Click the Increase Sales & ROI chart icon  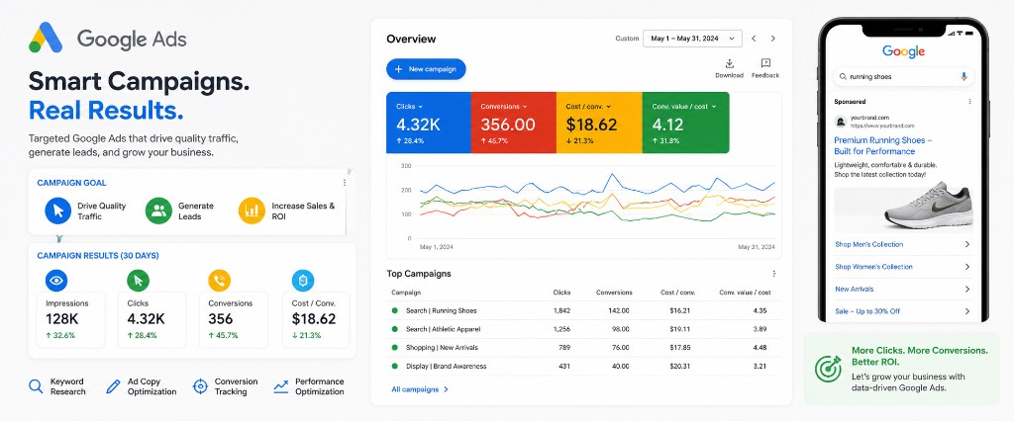252,210
